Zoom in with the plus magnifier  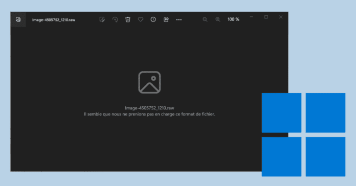218,19
